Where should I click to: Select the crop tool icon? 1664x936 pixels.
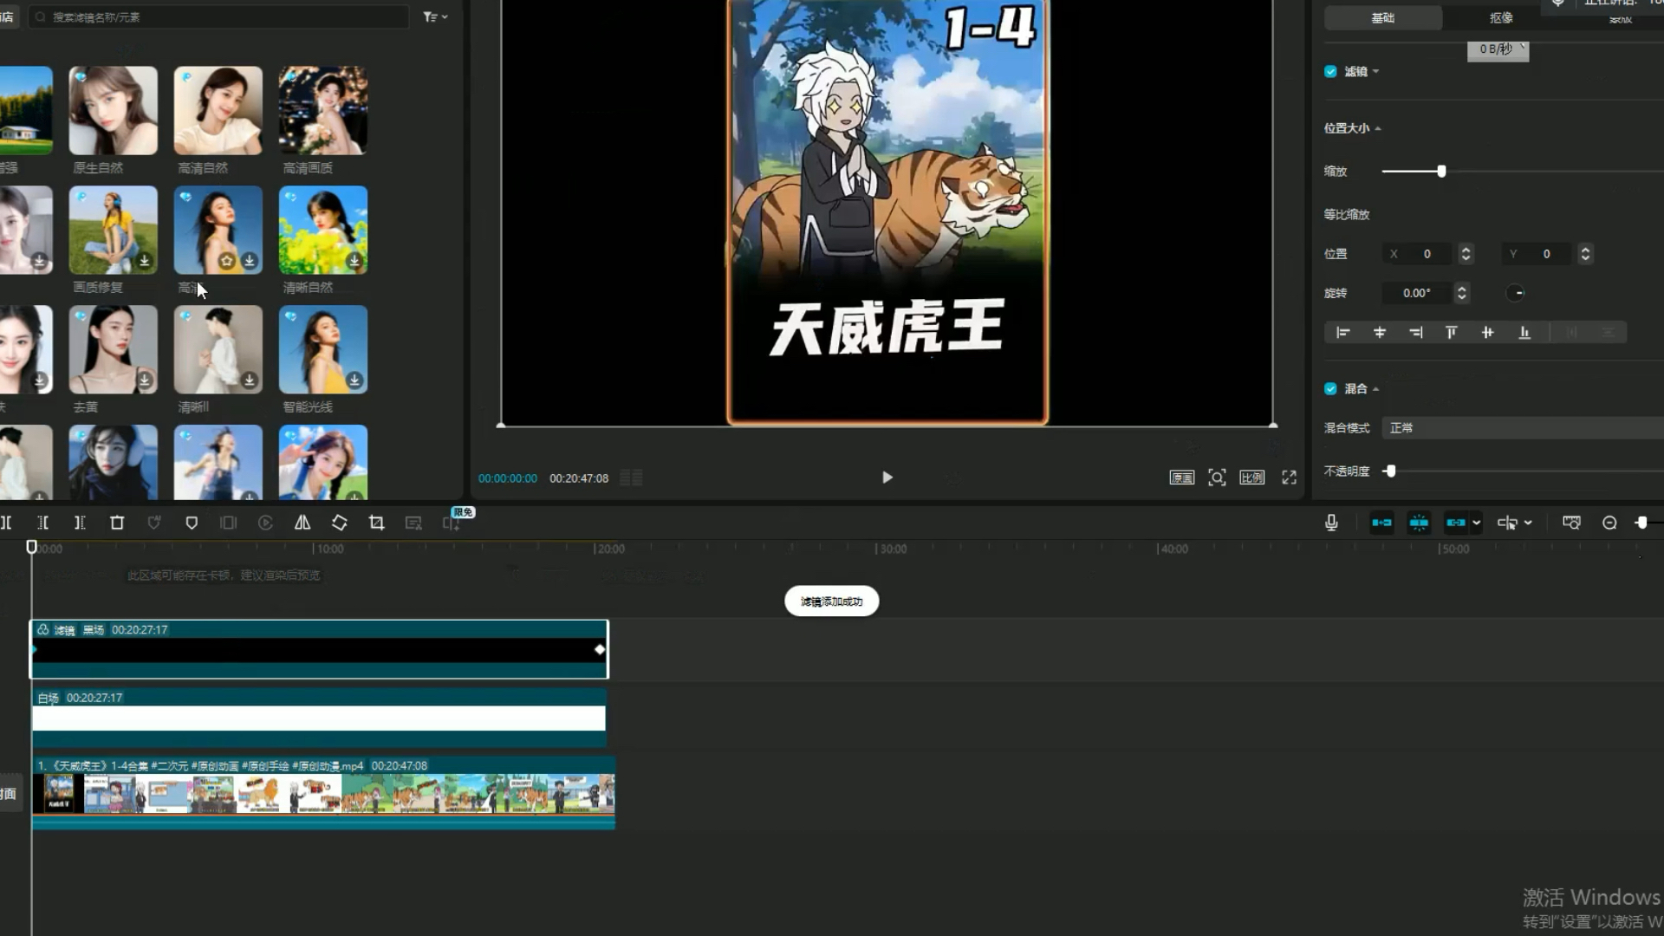click(x=376, y=523)
